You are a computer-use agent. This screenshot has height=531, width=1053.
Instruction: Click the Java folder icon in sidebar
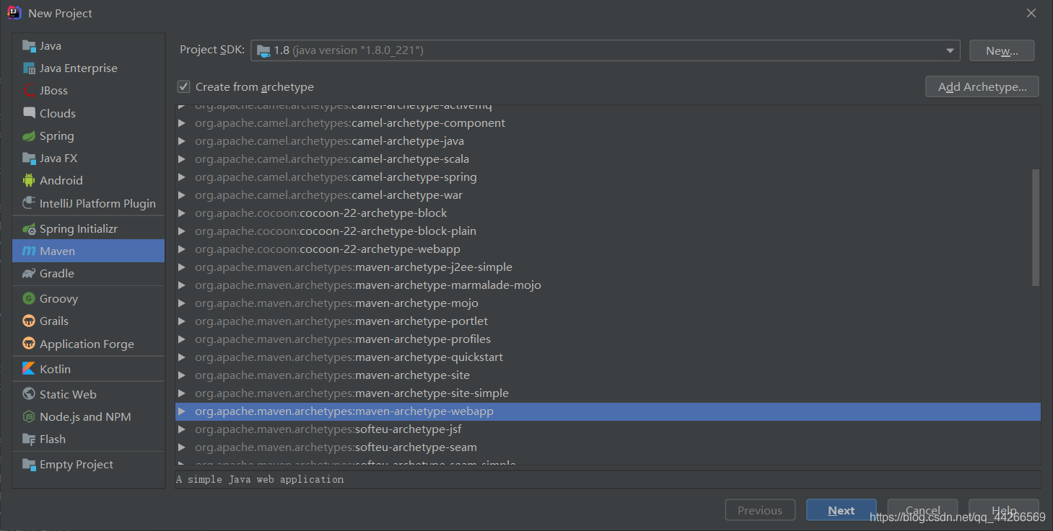point(29,45)
